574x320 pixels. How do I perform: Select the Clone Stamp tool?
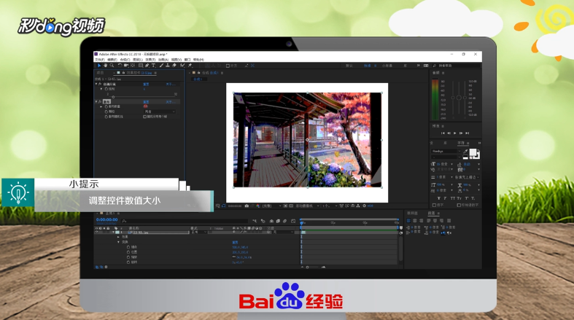click(168, 66)
